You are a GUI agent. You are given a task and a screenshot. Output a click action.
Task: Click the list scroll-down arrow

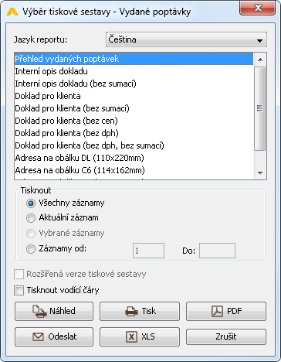[x=260, y=172]
